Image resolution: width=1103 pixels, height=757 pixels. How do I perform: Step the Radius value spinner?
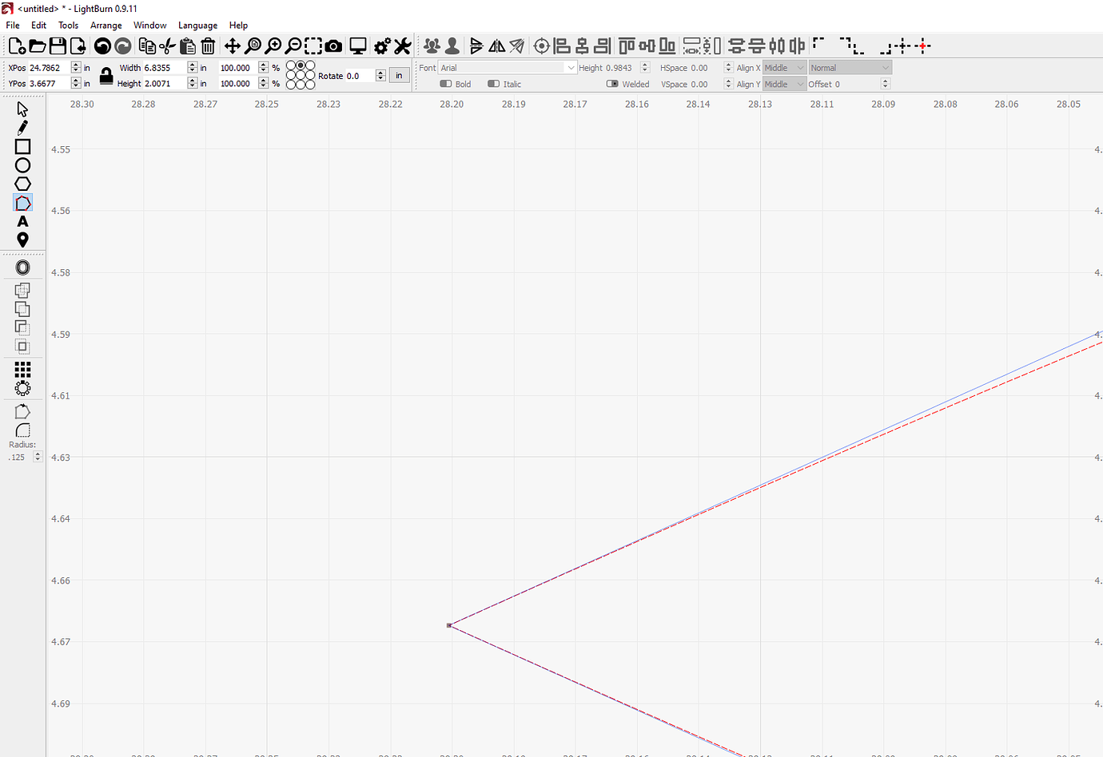point(38,458)
